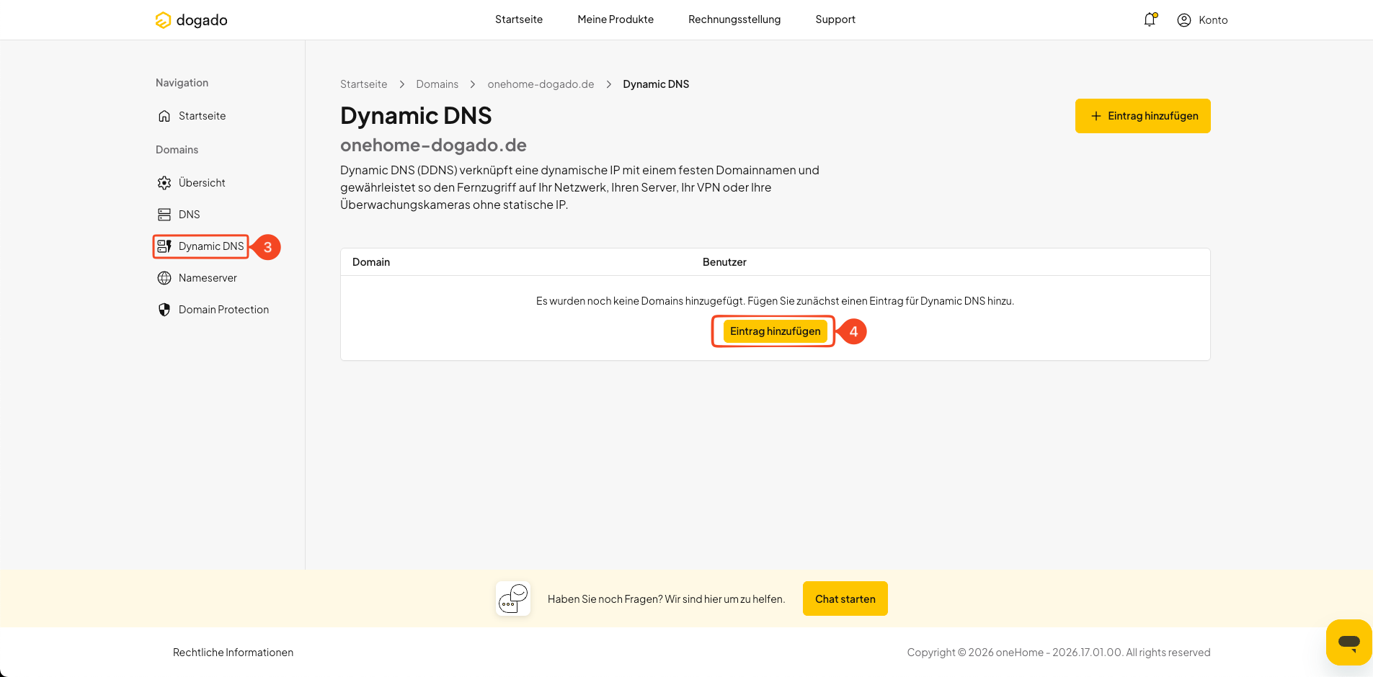
Task: Open Startseite in the top menu
Action: pyautogui.click(x=519, y=19)
